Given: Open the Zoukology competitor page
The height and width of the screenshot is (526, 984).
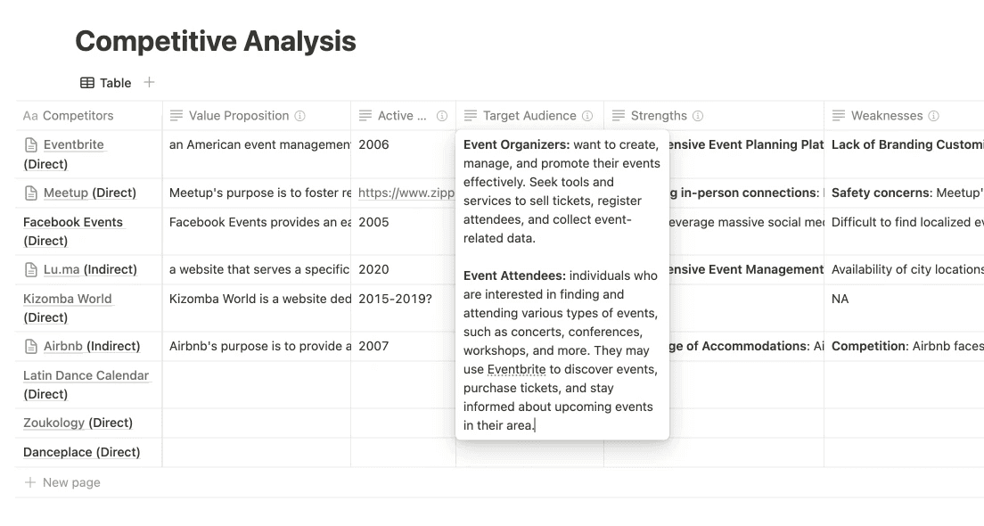Looking at the screenshot, I should (53, 423).
